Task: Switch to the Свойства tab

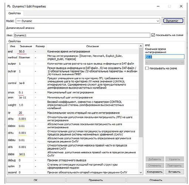Action: click(x=14, y=13)
